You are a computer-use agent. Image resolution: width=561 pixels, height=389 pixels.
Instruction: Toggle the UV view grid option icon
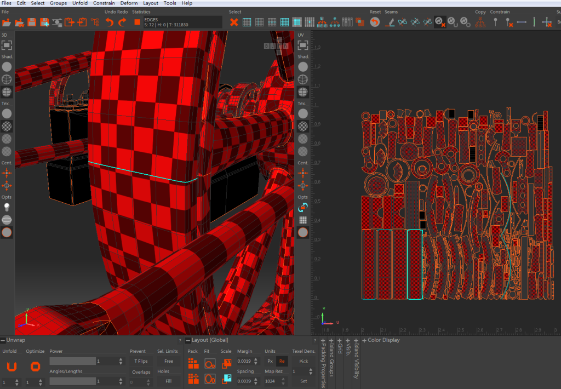(x=302, y=220)
